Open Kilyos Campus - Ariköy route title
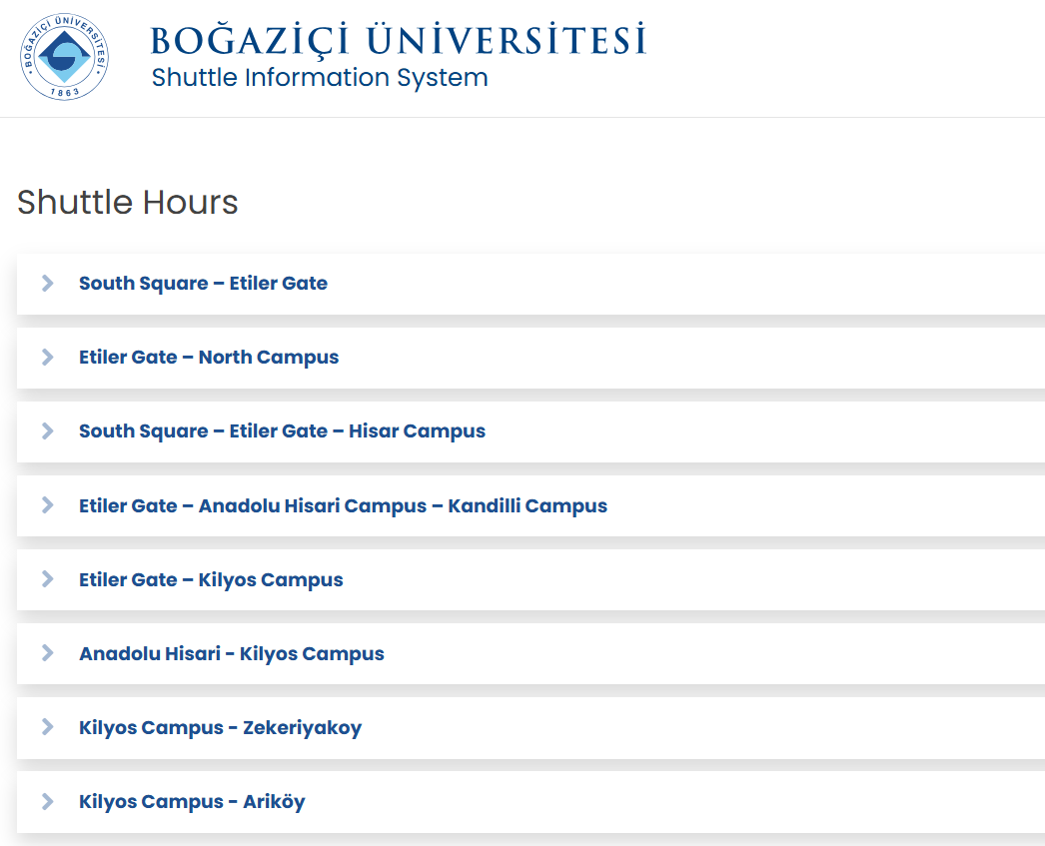This screenshot has height=846, width=1045. [192, 801]
